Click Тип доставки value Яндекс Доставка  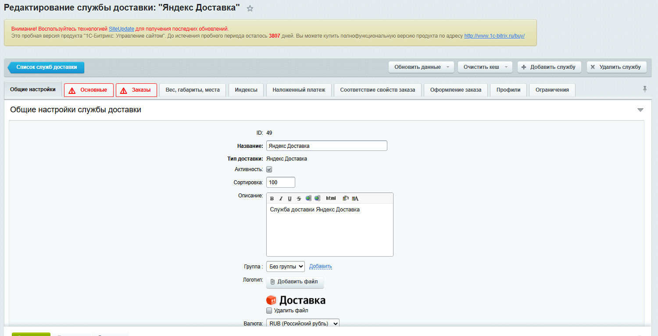click(x=287, y=159)
